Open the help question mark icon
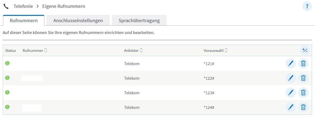Screen dimensions: 315x121 (x=307, y=6)
